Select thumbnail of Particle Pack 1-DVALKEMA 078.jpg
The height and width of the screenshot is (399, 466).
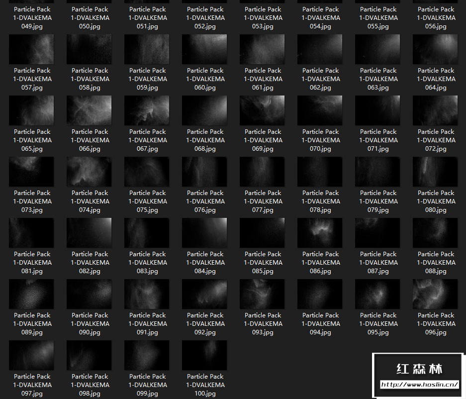(320, 172)
